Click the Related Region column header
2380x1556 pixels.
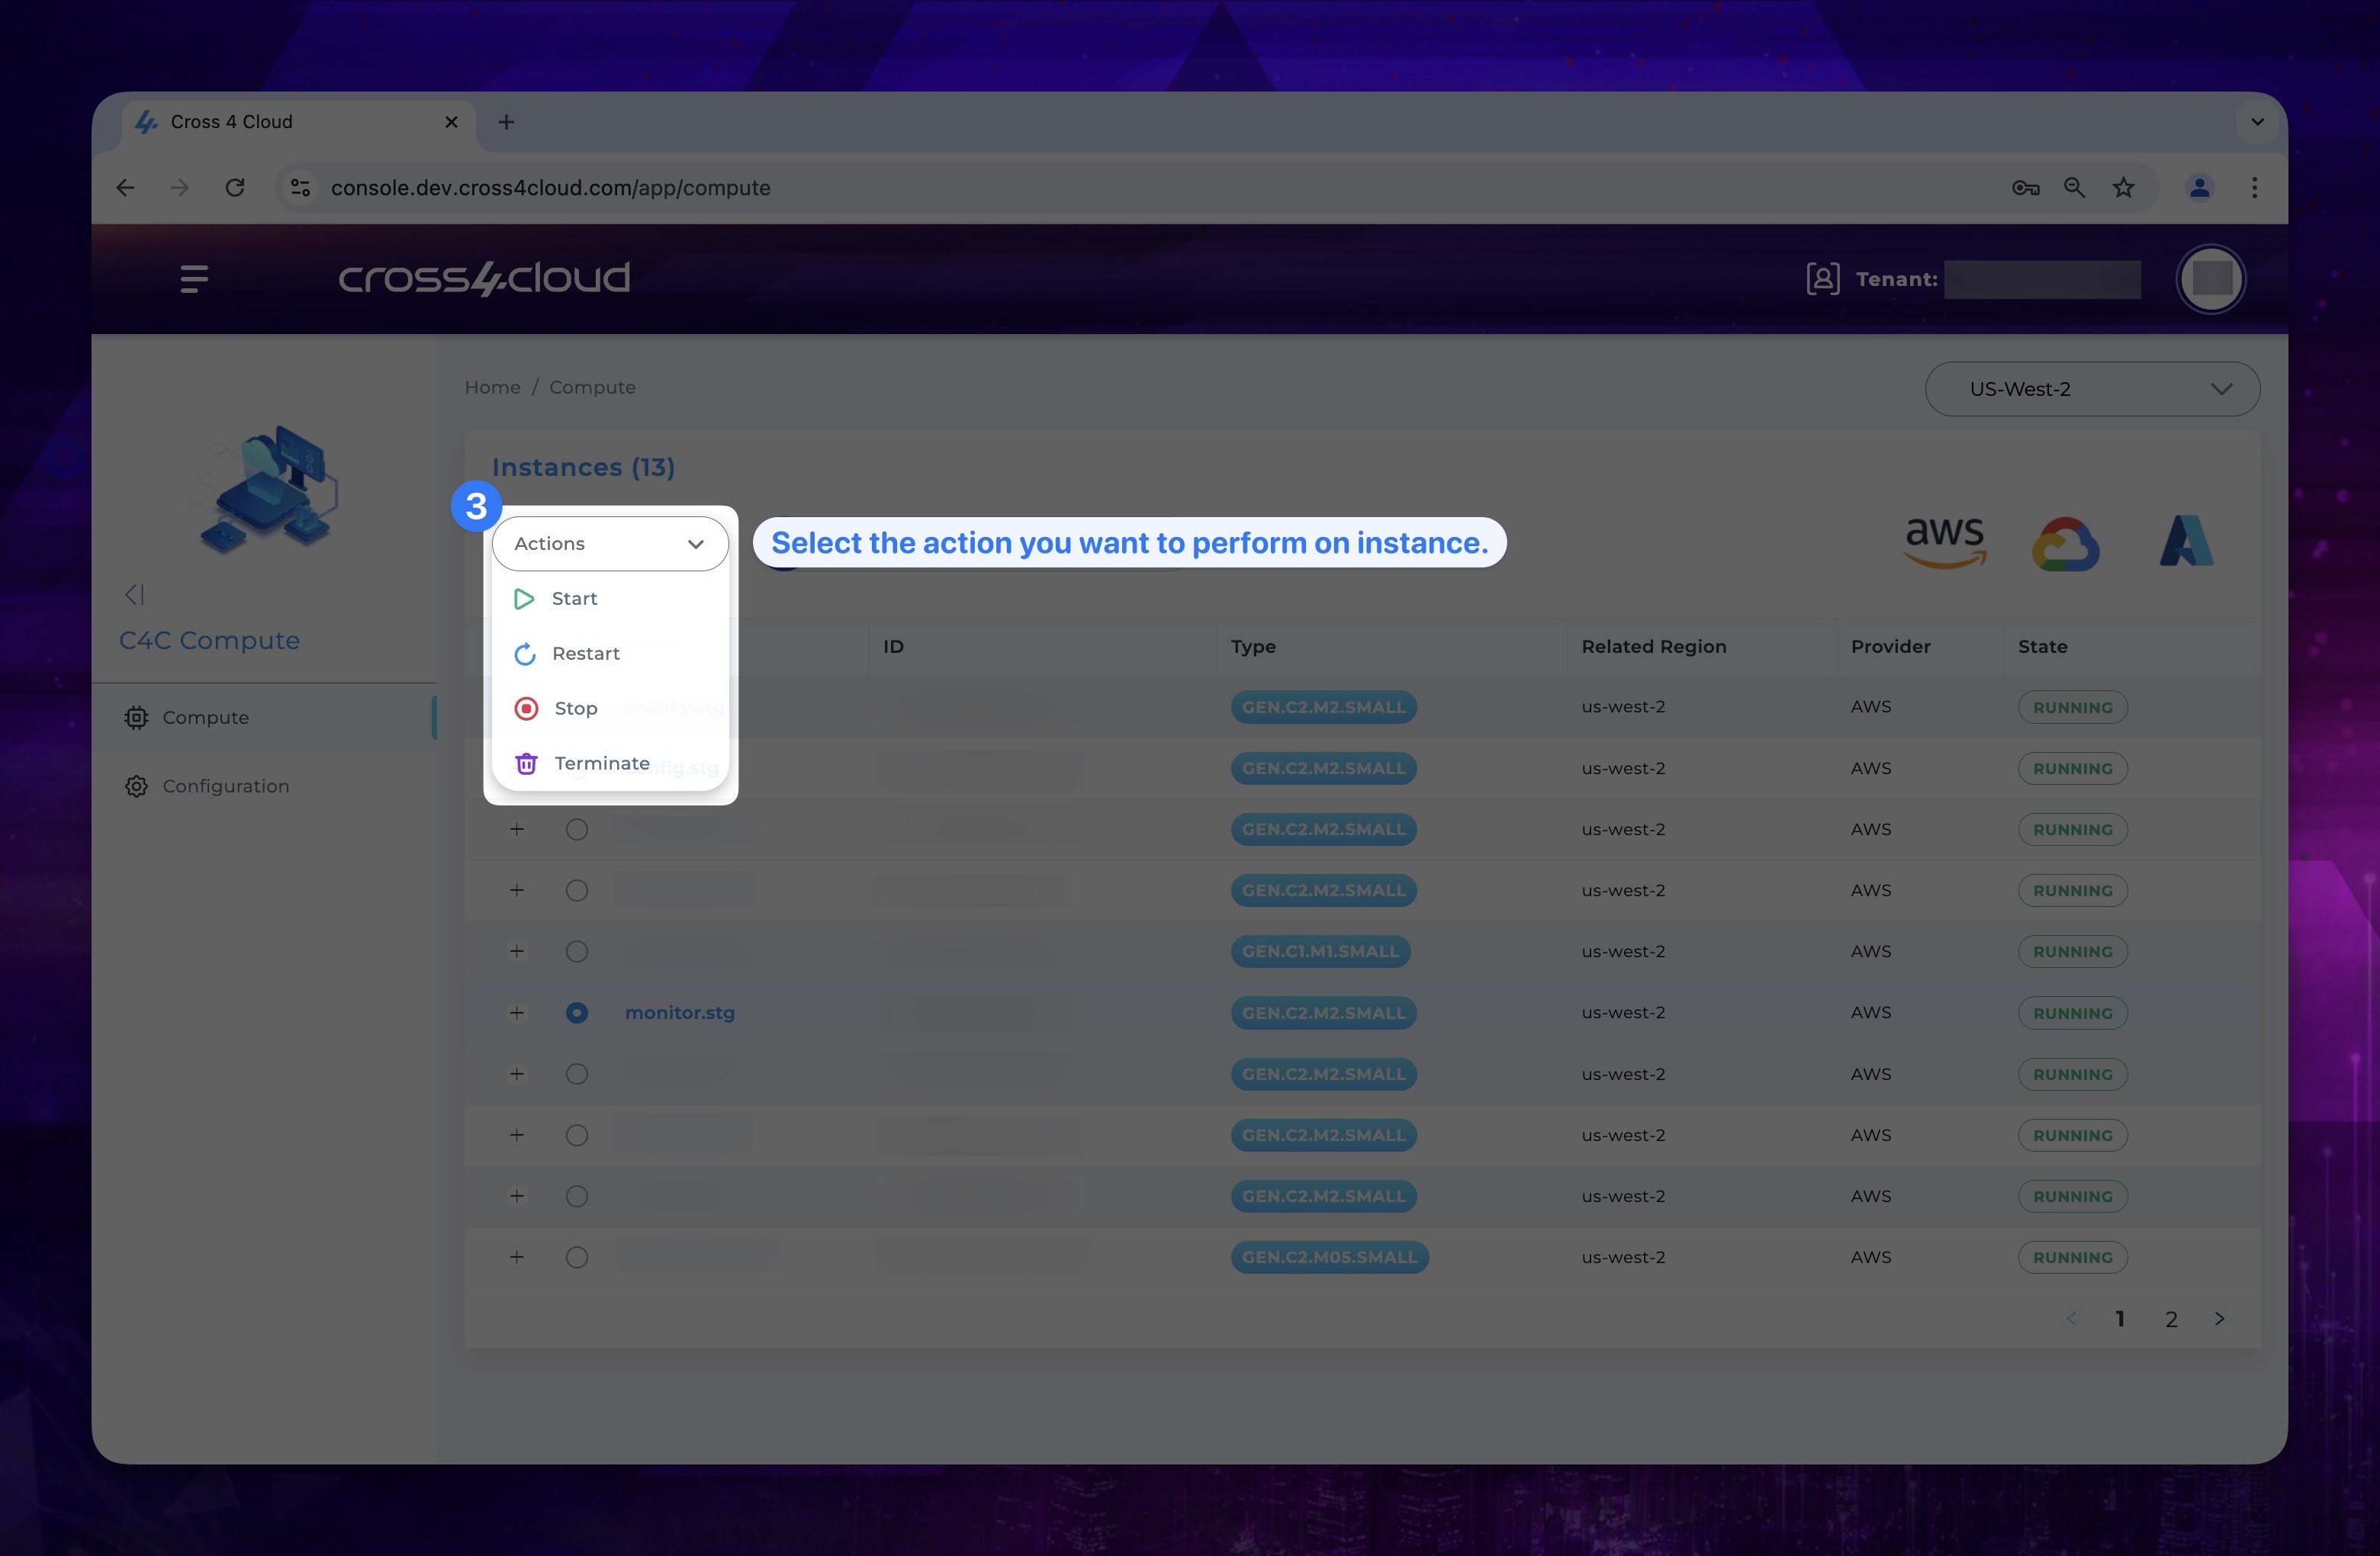(x=1653, y=647)
